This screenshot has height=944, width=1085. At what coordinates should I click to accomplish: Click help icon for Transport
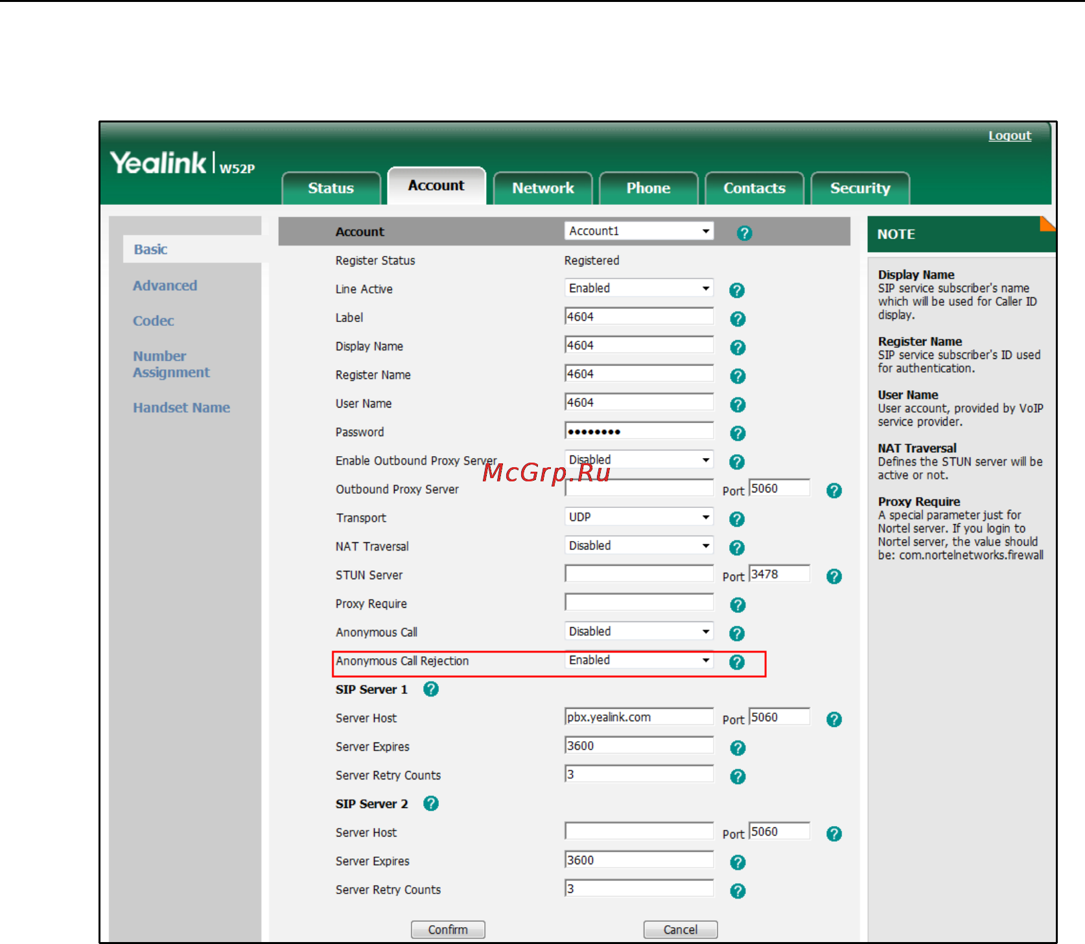tap(737, 519)
